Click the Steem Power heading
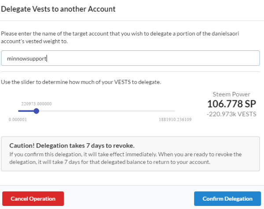264x209 pixels. pyautogui.click(x=231, y=94)
